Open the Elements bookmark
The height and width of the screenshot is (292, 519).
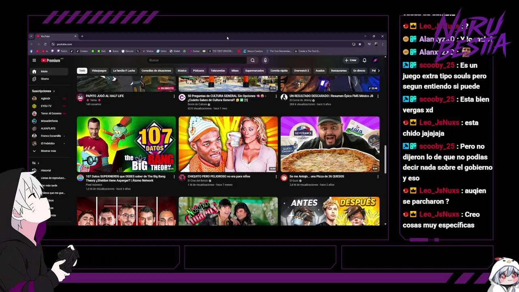(127, 51)
